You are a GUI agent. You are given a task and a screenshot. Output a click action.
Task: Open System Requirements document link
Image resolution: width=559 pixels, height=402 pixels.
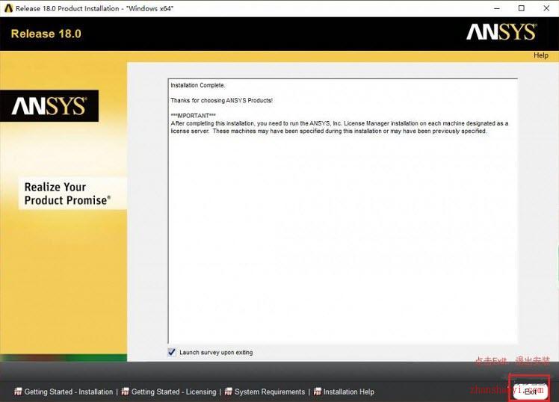click(270, 392)
